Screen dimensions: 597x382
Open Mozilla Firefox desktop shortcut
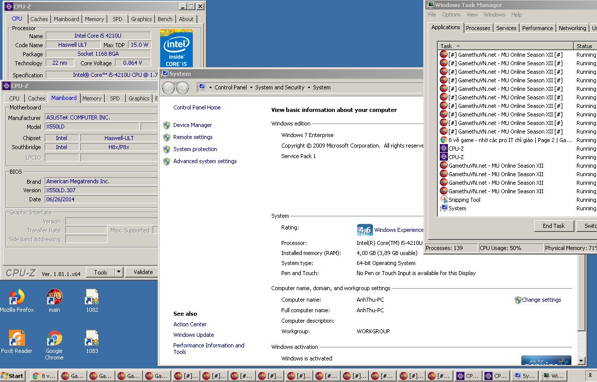[x=17, y=301]
